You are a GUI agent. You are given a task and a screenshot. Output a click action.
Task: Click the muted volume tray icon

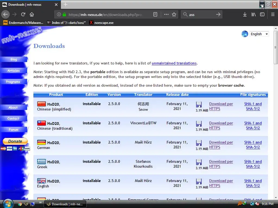coord(257,204)
